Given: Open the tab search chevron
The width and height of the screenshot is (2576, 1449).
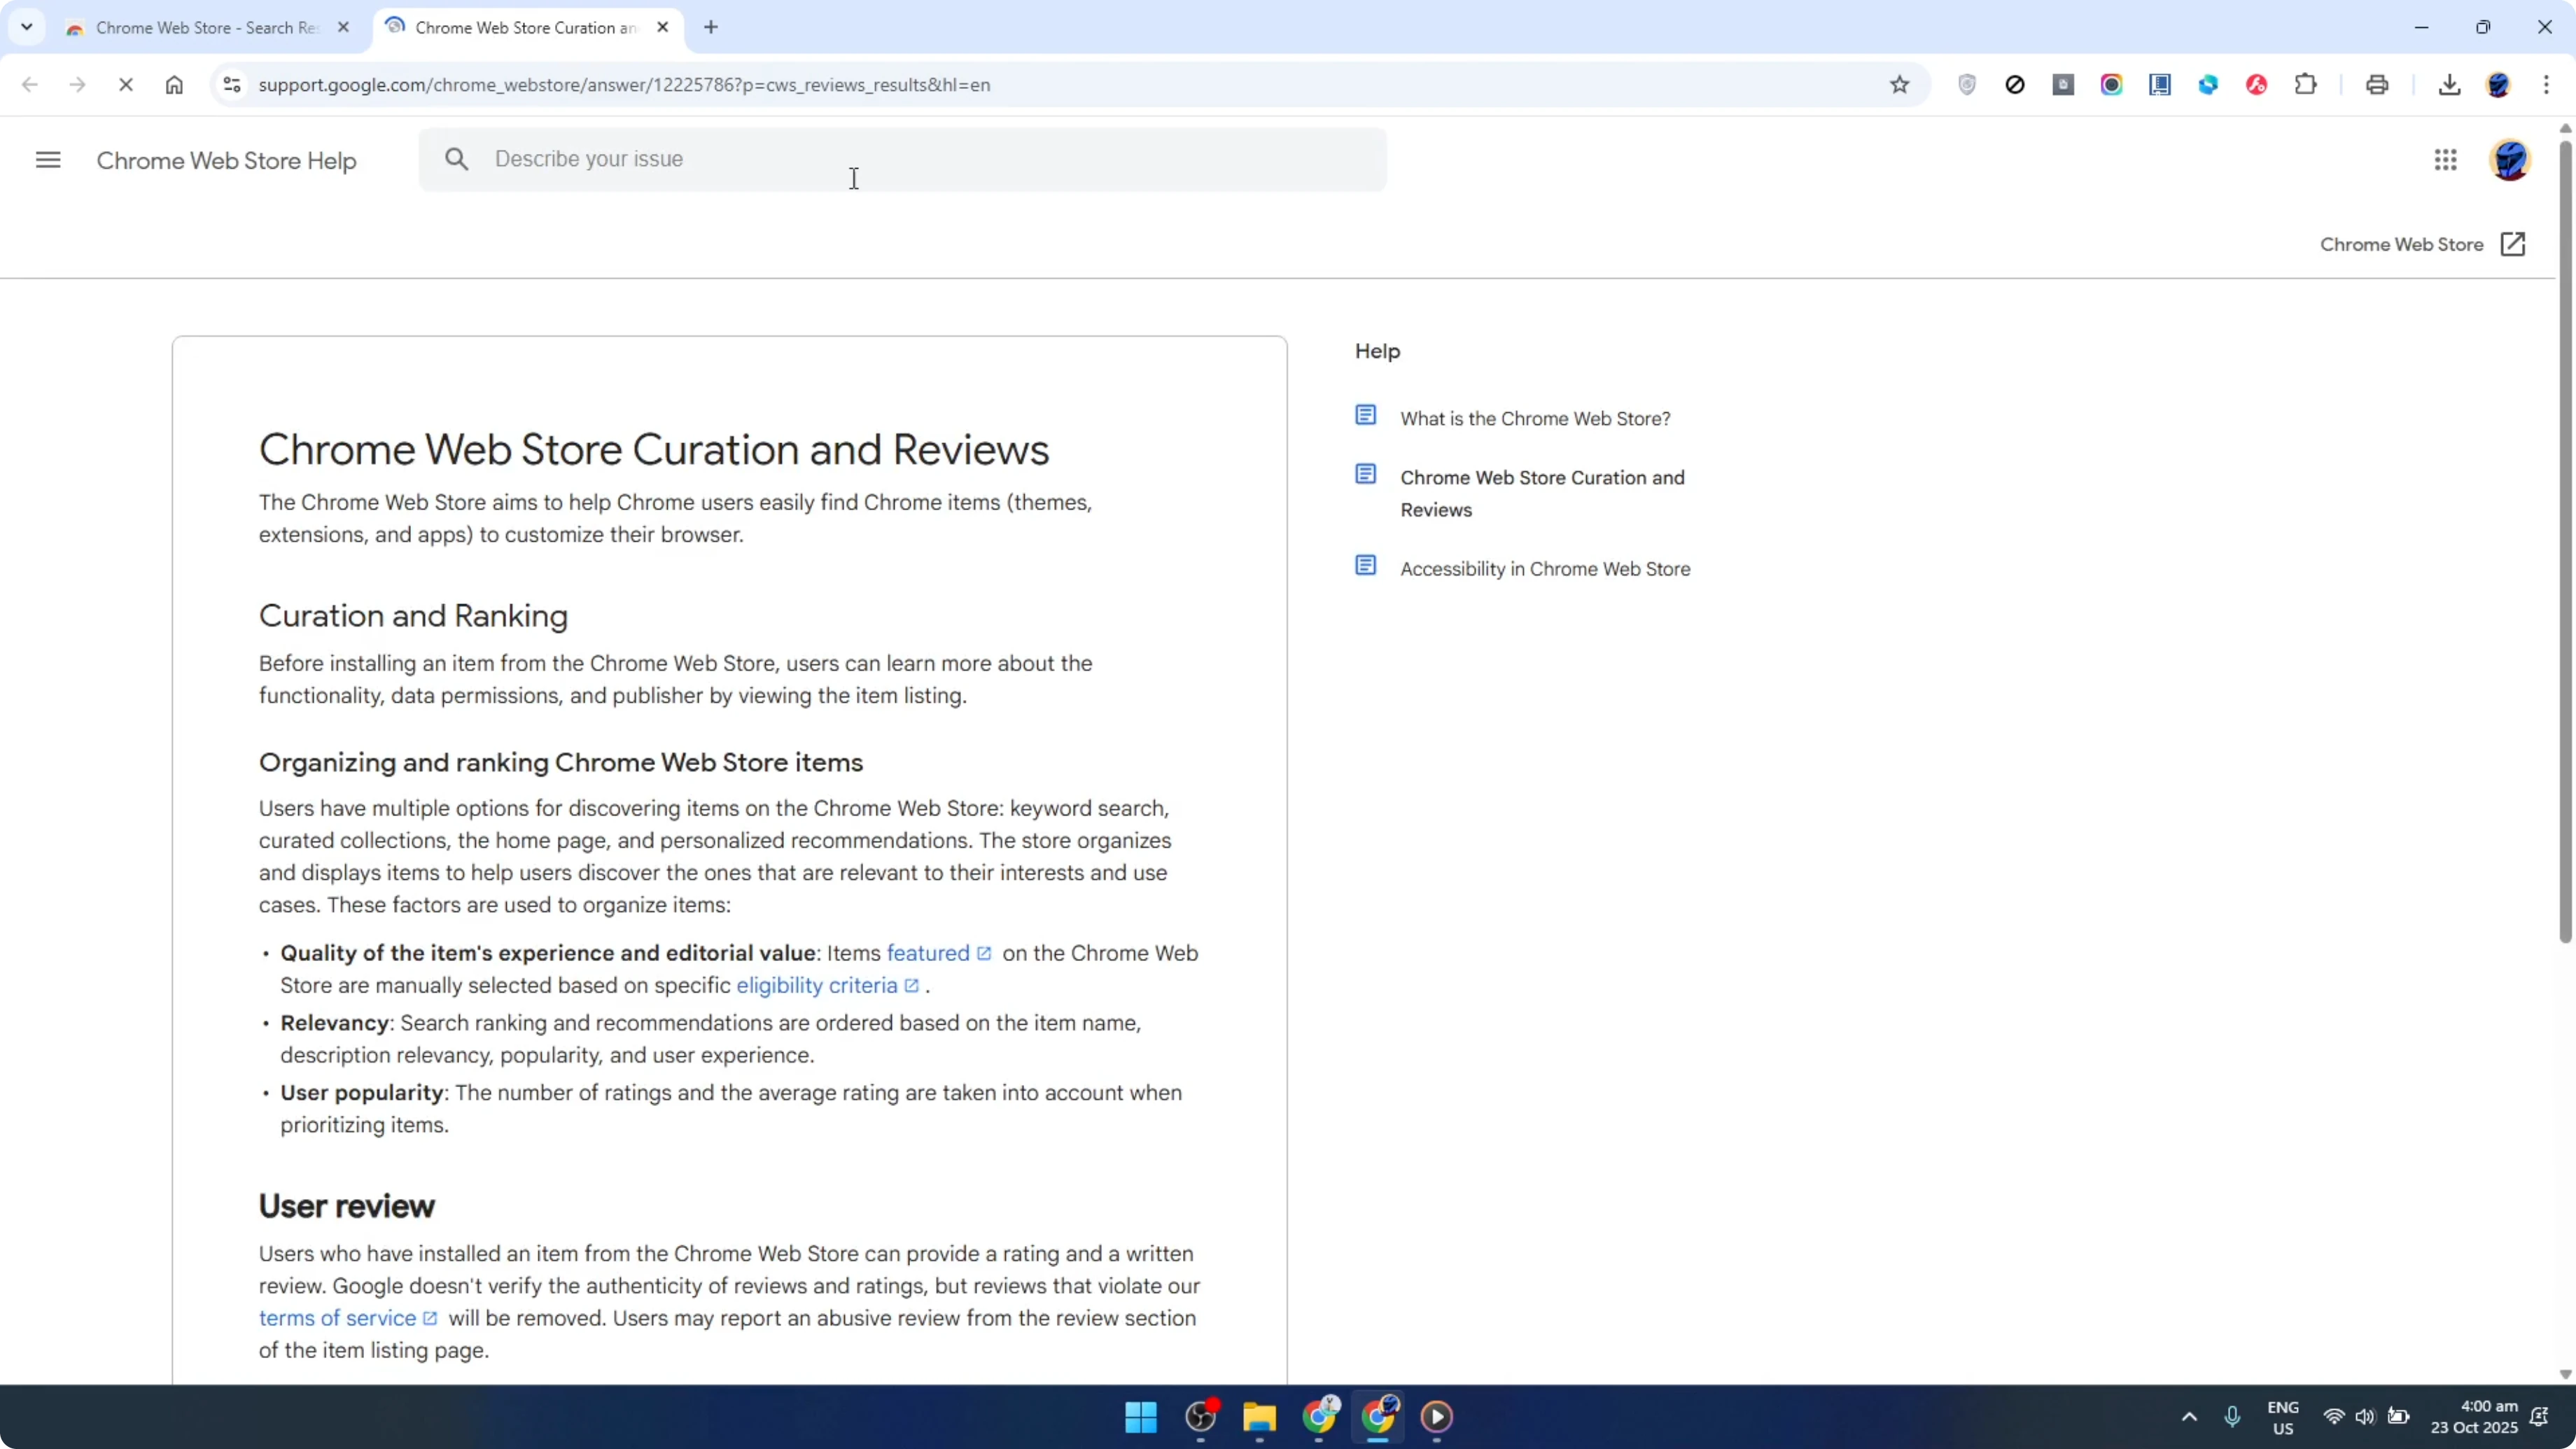Looking at the screenshot, I should (x=26, y=27).
